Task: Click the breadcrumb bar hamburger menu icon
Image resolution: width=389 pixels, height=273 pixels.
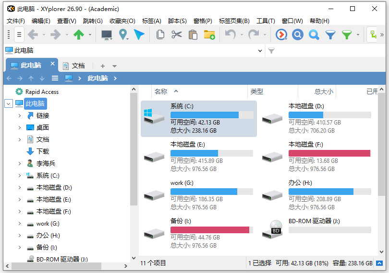Action: 55,78
